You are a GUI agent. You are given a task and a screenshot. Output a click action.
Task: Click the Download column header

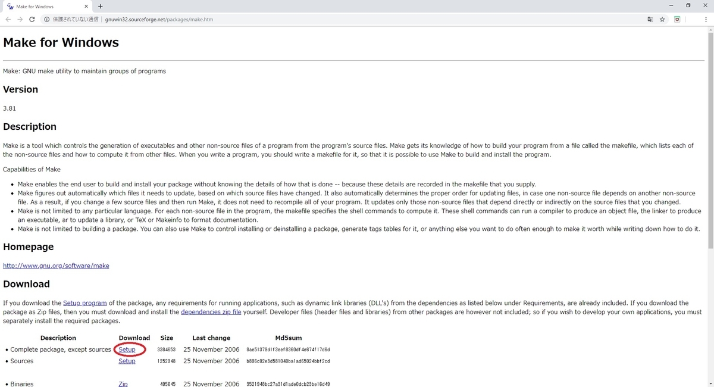tap(134, 338)
